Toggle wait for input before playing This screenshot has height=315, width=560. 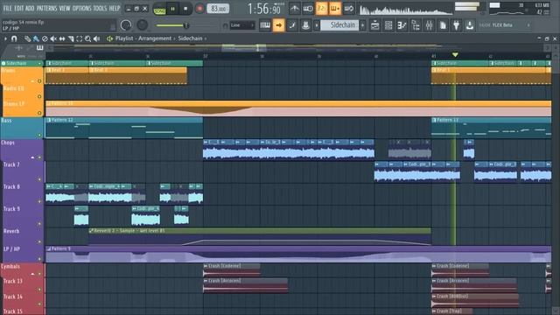[x=308, y=8]
